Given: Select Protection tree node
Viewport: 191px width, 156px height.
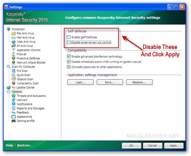Looking at the screenshot, I should pyautogui.click(x=18, y=29).
